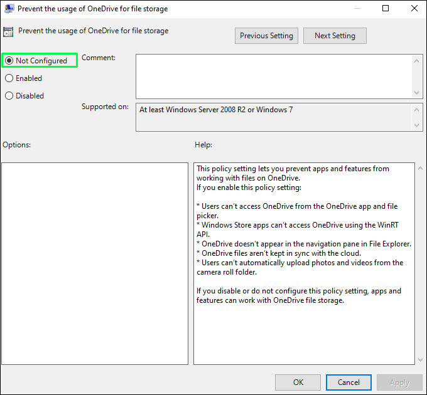Select the Not Configured radio button

[9, 61]
